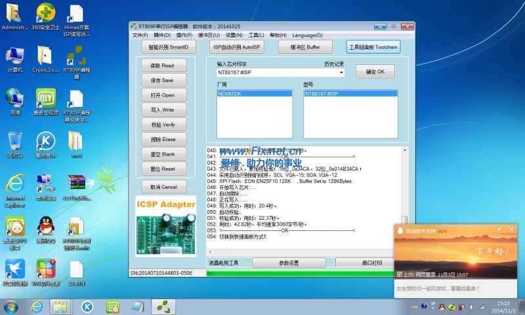Select the 17.BIN file on the desktop
The height and width of the screenshot is (315, 525).
(76, 273)
